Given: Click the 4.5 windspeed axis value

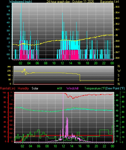Looking at the screenshot, I should click(8, 22).
